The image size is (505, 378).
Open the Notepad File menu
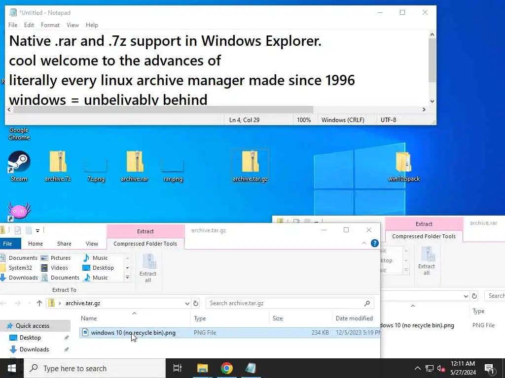pos(13,25)
